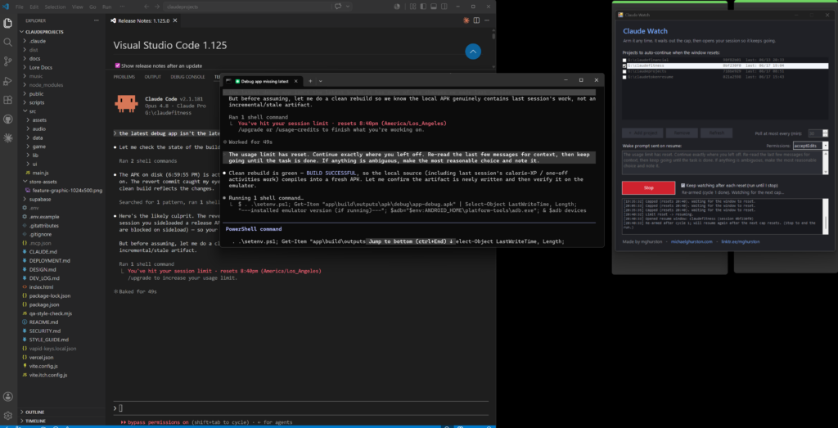Click the poll interval stepper up arrow
This screenshot has width=838, height=428.
[825, 131]
